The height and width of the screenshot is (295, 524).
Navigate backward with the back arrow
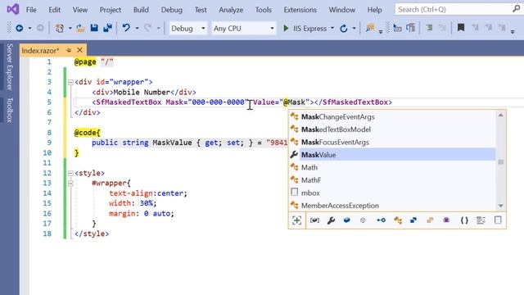click(20, 29)
